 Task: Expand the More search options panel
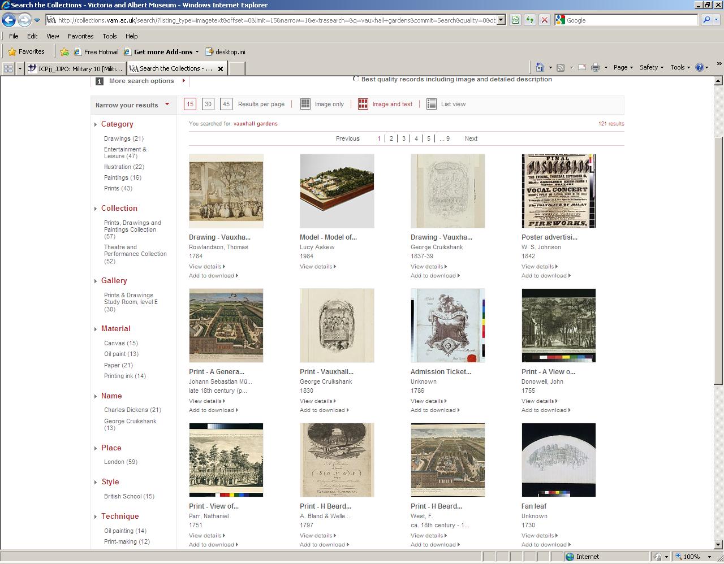tap(140, 81)
